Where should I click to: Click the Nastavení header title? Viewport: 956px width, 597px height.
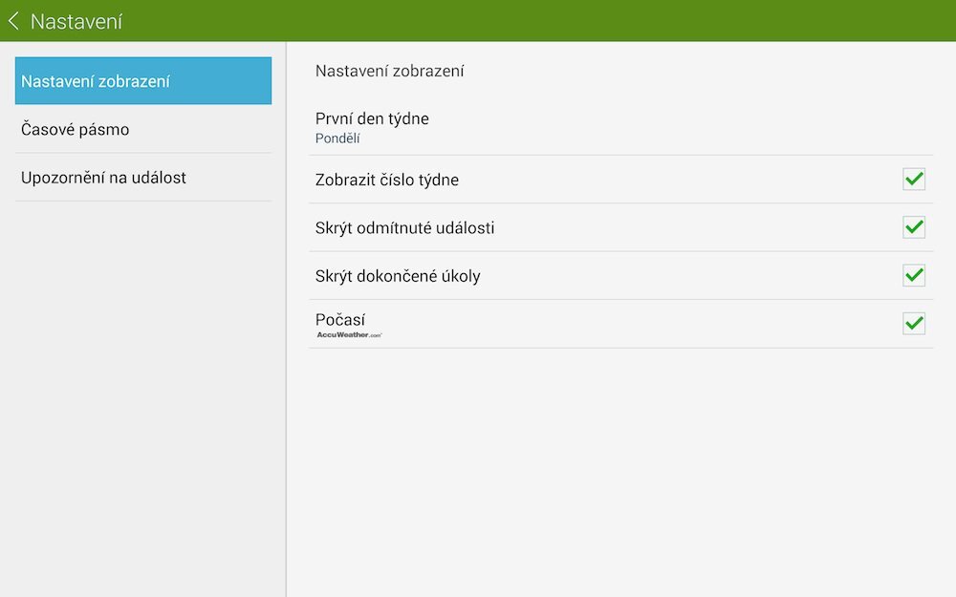click(x=76, y=19)
